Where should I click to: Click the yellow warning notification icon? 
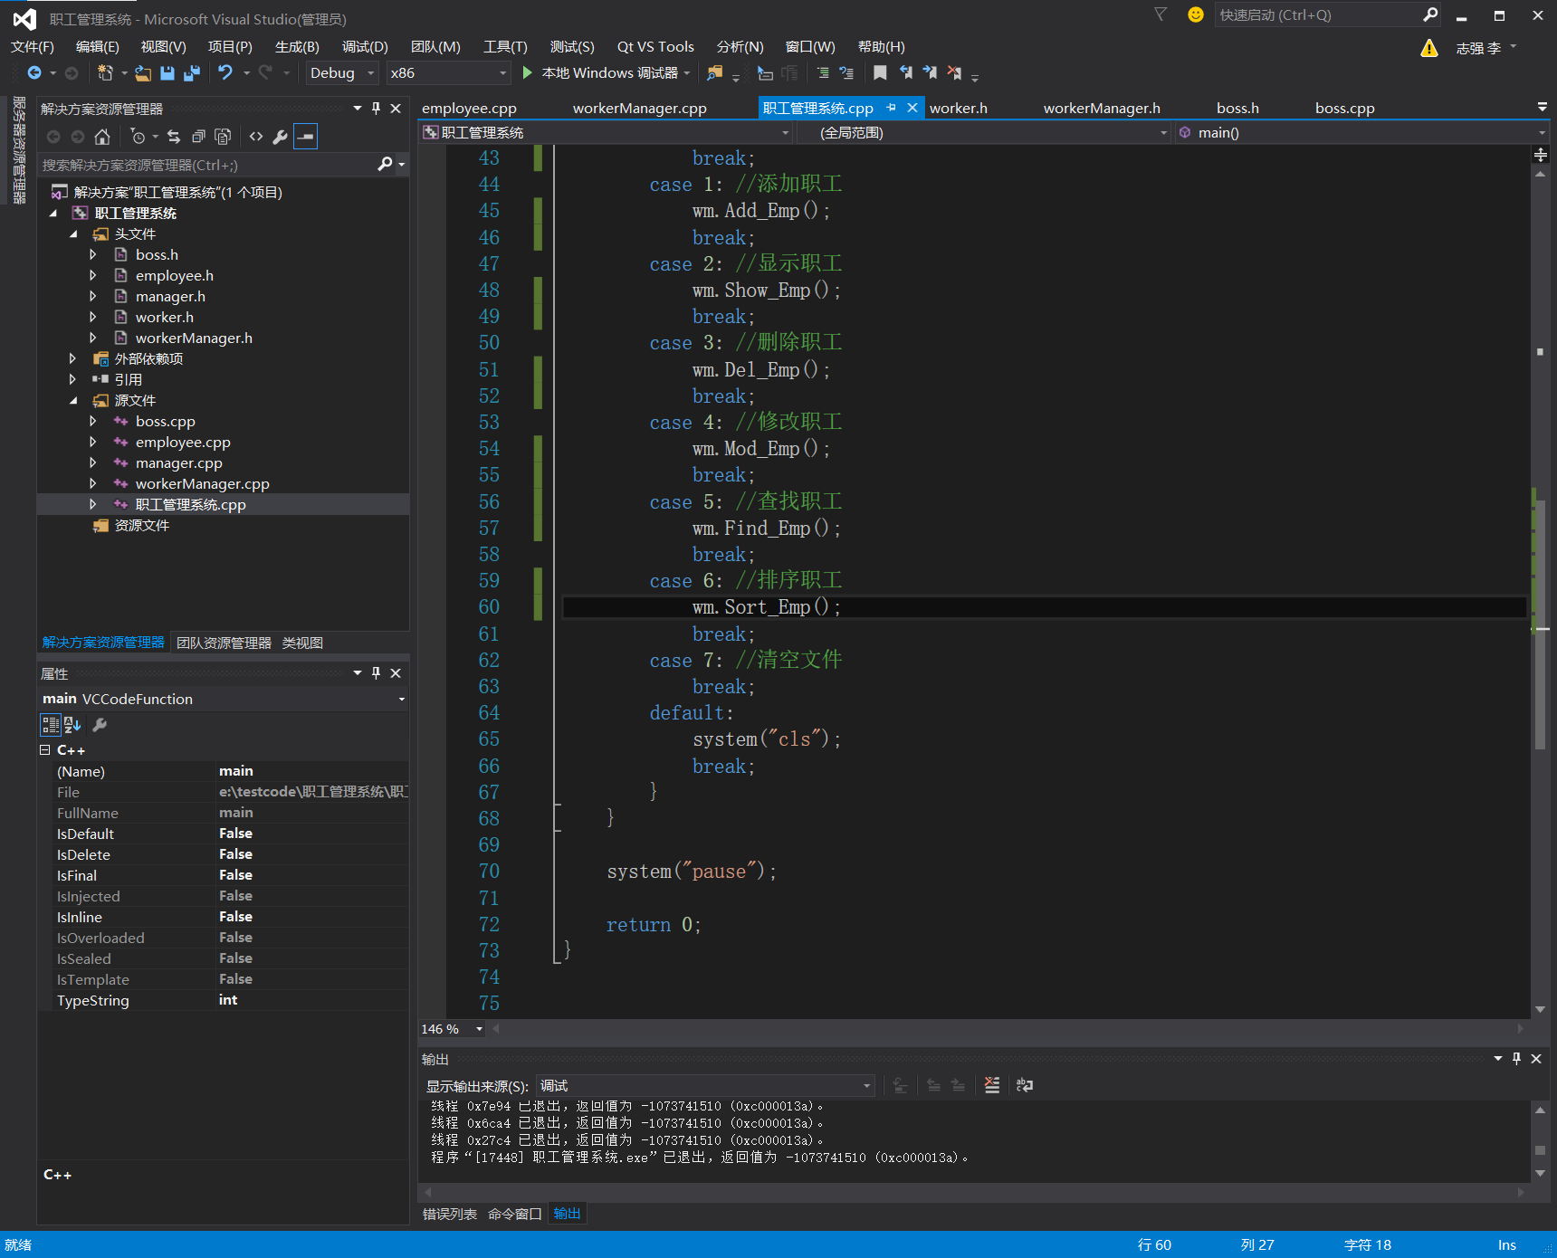tap(1429, 48)
